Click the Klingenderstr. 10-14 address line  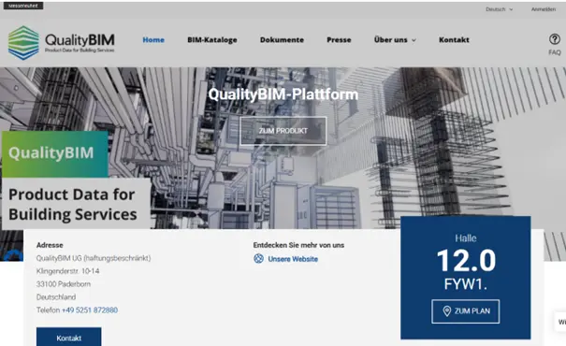[68, 271]
